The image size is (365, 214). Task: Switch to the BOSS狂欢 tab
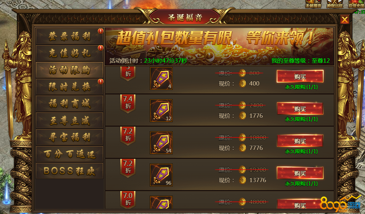click(x=69, y=171)
